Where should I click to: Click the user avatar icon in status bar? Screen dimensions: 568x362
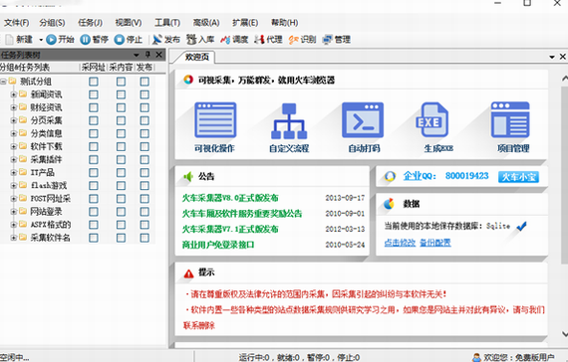coord(477,357)
